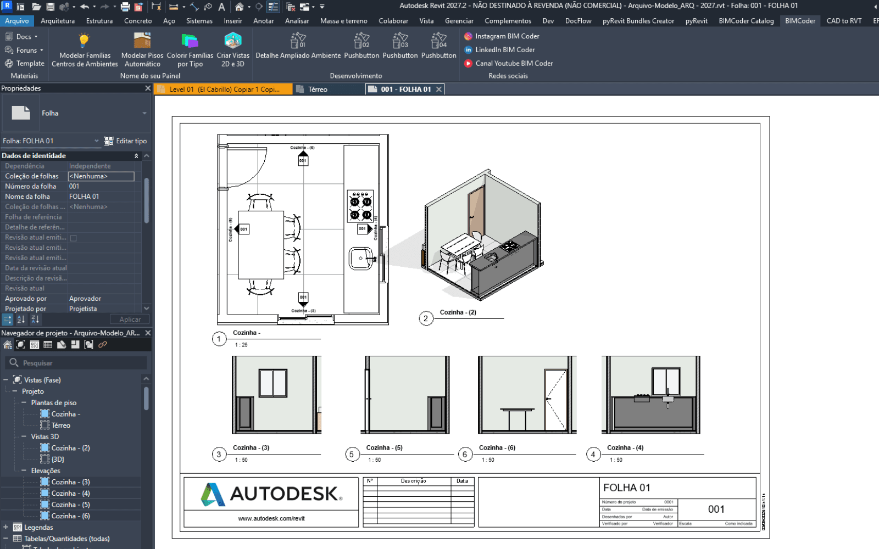879x549 pixels.
Task: Collapse the Vistas (Fase) tree node
Action: [5, 380]
